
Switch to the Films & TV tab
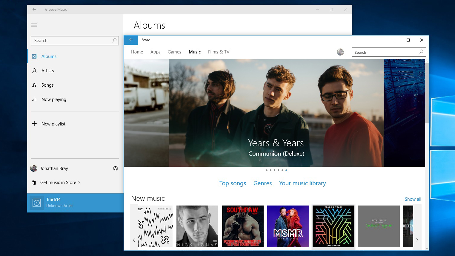(219, 52)
